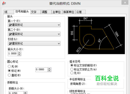Click the dimension style preview image

96,35
